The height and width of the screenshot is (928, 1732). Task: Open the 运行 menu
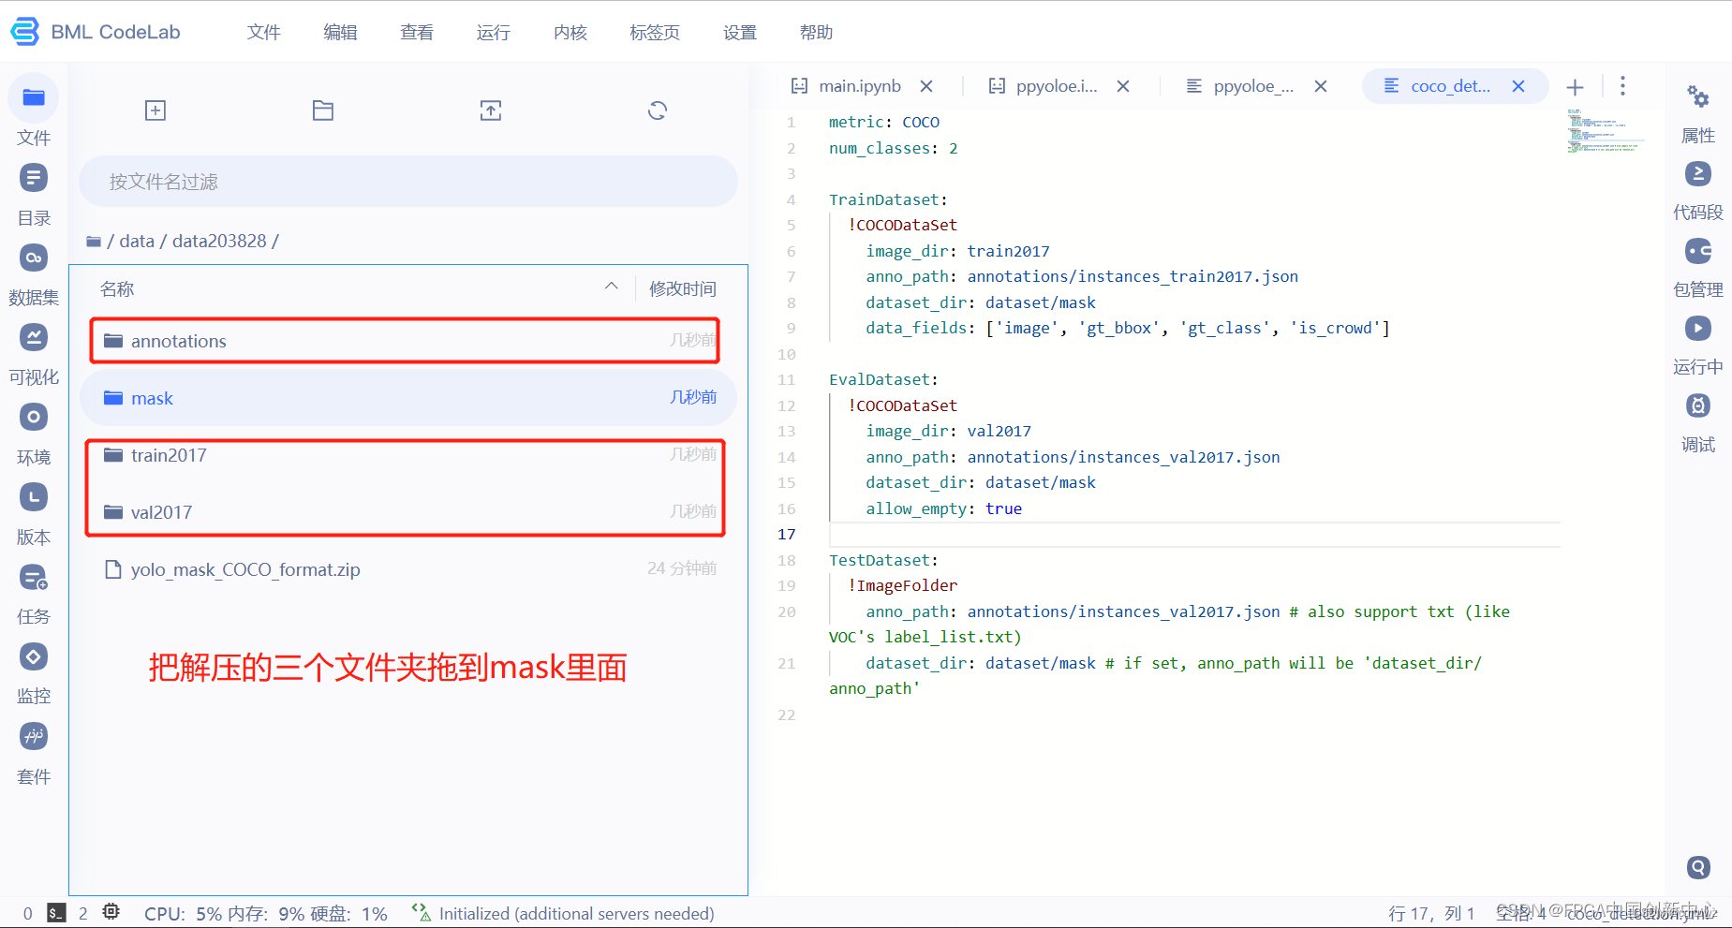pyautogui.click(x=494, y=33)
